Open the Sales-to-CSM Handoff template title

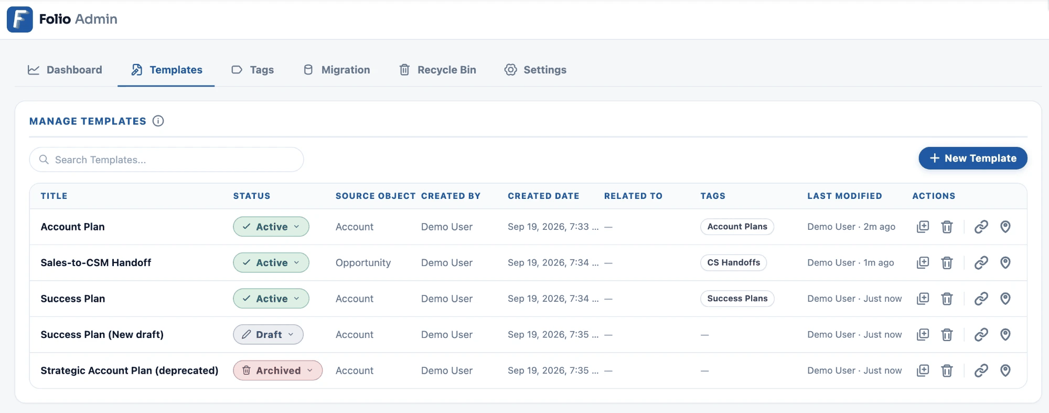[95, 262]
